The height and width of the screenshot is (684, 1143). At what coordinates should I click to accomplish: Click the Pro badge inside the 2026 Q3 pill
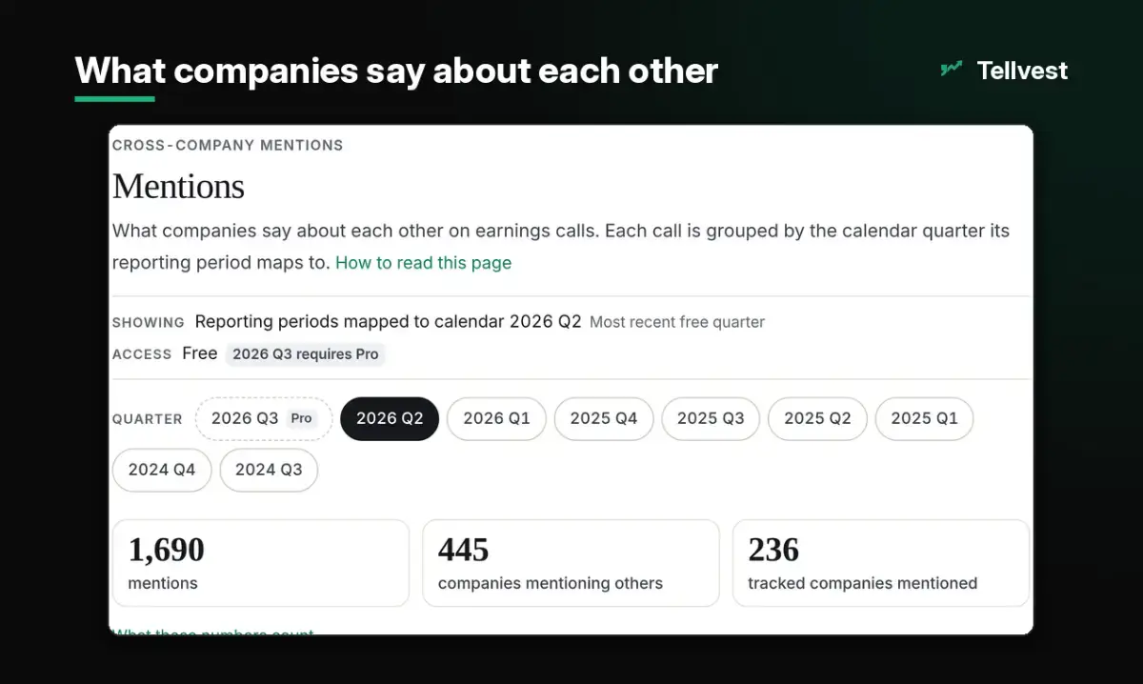(301, 418)
